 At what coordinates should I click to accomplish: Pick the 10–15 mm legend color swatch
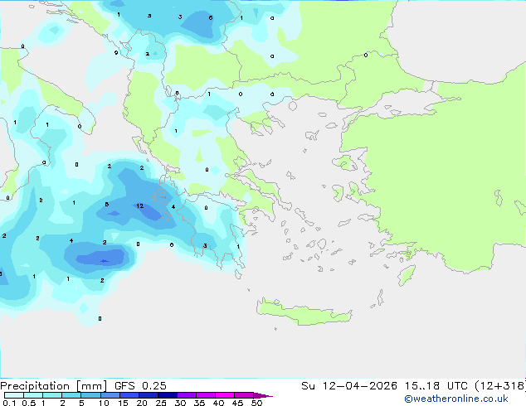coord(110,395)
